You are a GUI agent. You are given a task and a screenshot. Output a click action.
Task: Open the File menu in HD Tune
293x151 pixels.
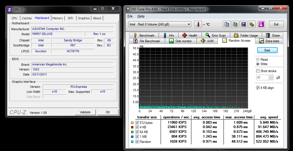point(130,16)
